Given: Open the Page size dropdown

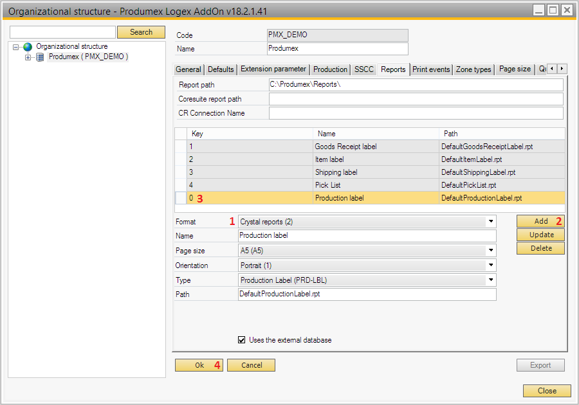Looking at the screenshot, I should (x=492, y=251).
